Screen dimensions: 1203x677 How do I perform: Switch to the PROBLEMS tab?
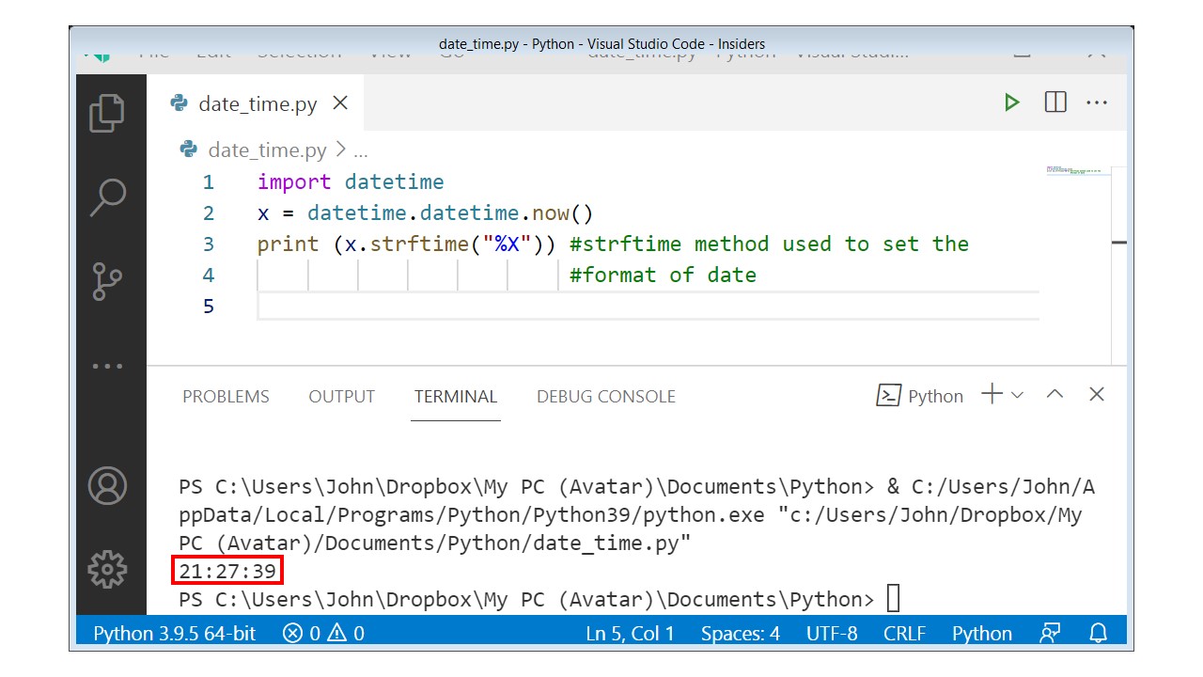click(x=226, y=396)
